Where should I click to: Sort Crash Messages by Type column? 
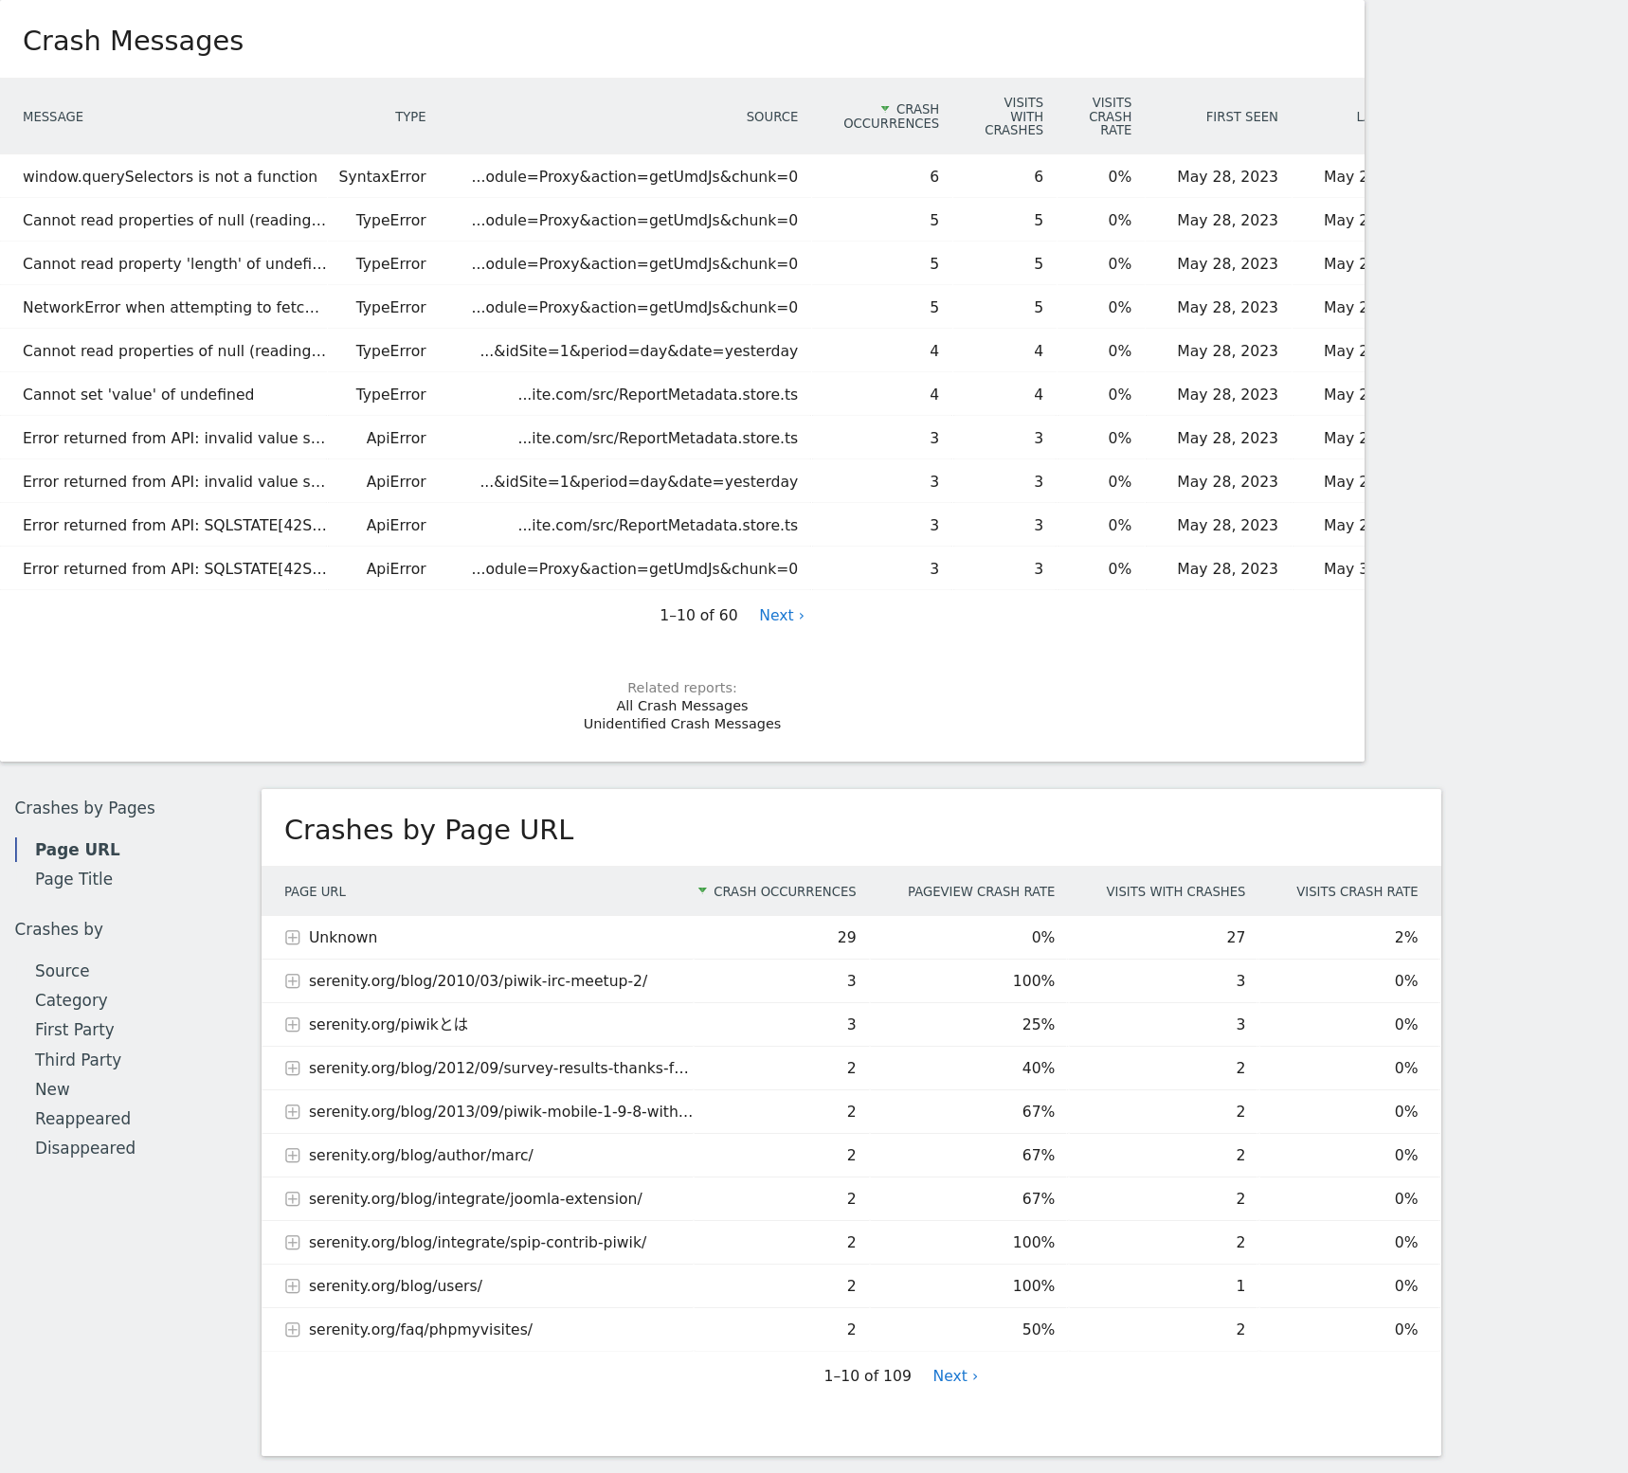pos(410,117)
